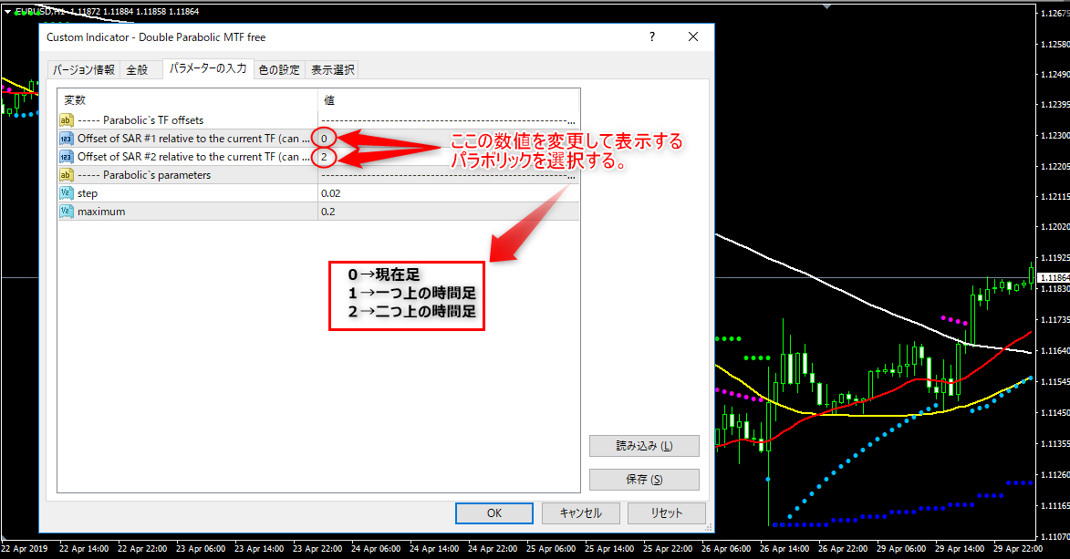Image resolution: width=1070 pixels, height=559 pixels.
Task: Click the '123' icon beside Offset of SAR #2
Action: tap(66, 156)
